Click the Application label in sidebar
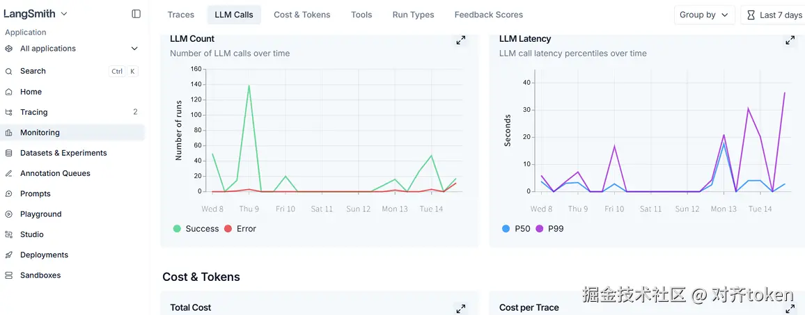Viewport: 805px width, 315px height. (26, 32)
